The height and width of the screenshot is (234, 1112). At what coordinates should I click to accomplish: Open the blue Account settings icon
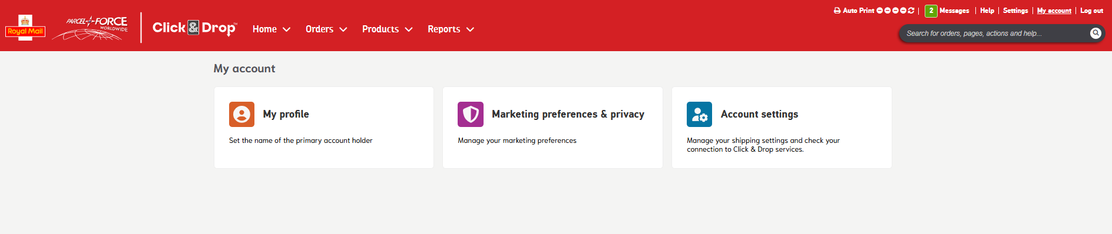[x=699, y=114]
